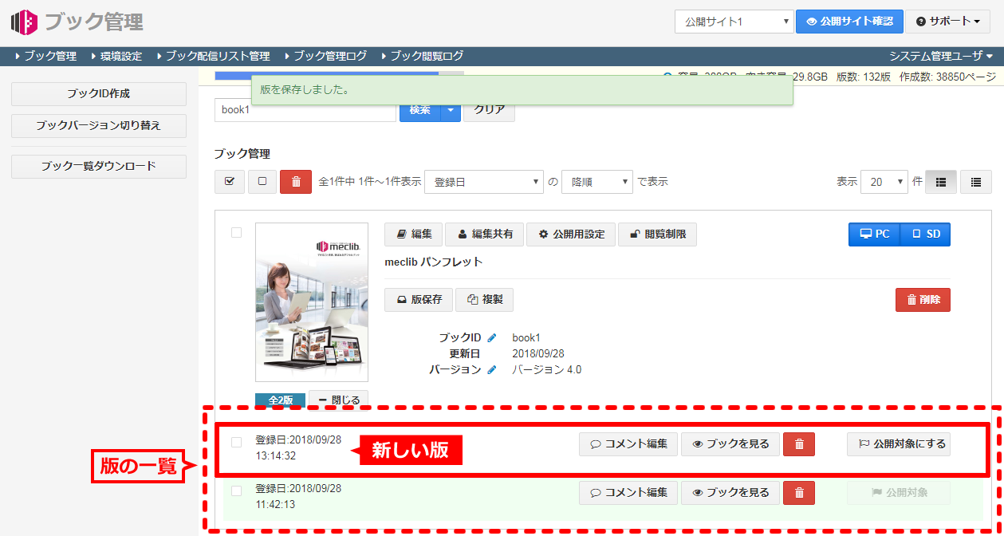The width and height of the screenshot is (1004, 536).
Task: Click コメント編集 for version 13:14:32
Action: 628,444
